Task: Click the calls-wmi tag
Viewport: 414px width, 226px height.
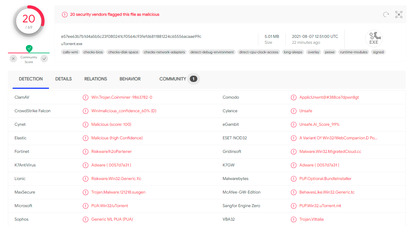Action: point(71,52)
